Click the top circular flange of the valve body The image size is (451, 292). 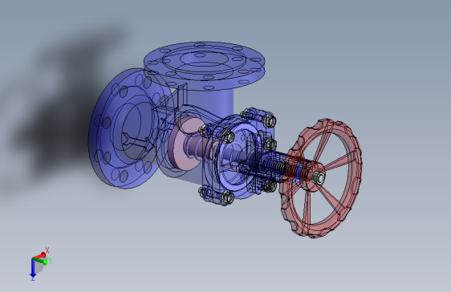tap(204, 66)
